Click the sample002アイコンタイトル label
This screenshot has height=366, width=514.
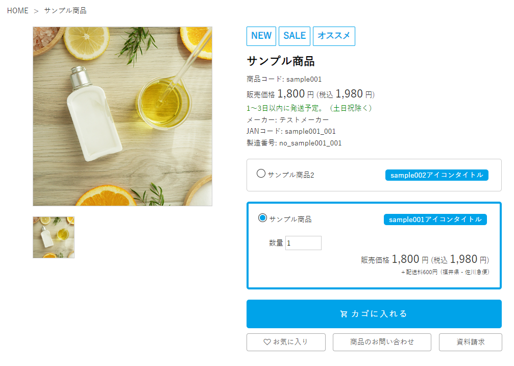point(436,175)
